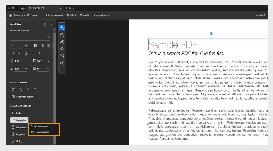Close the sample.pdf tab
Screen dimensions: 273x151
(x=60, y=8)
